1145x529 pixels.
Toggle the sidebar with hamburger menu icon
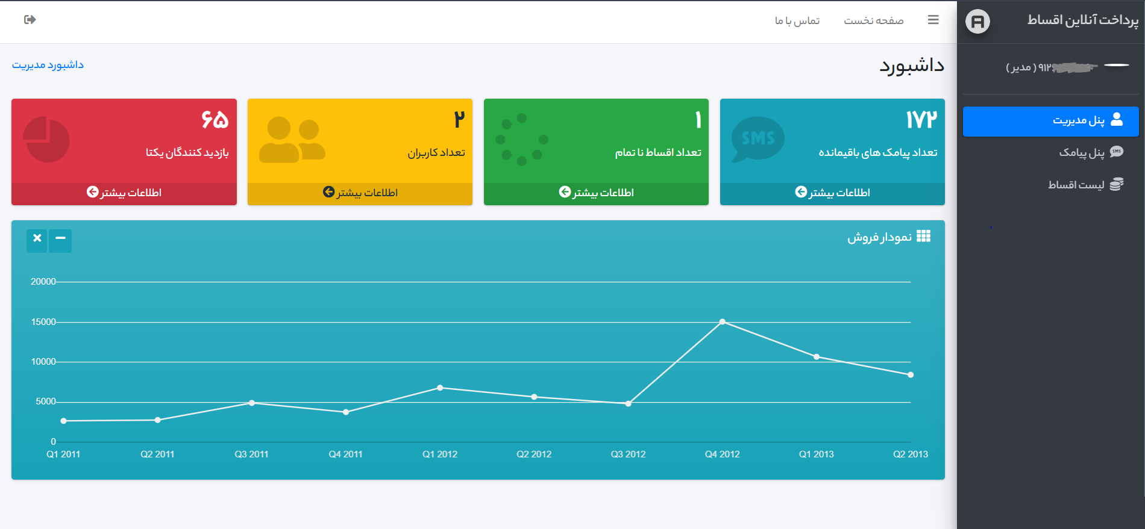pos(933,20)
